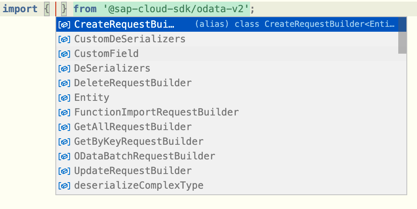Click the icon beside GetAllRequestBuilder

(64, 127)
